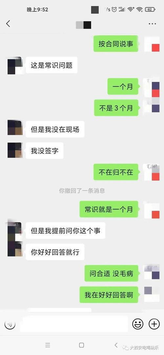This screenshot has height=355, width=164.
Task: Select the message 我没签字
Action: [45, 150]
